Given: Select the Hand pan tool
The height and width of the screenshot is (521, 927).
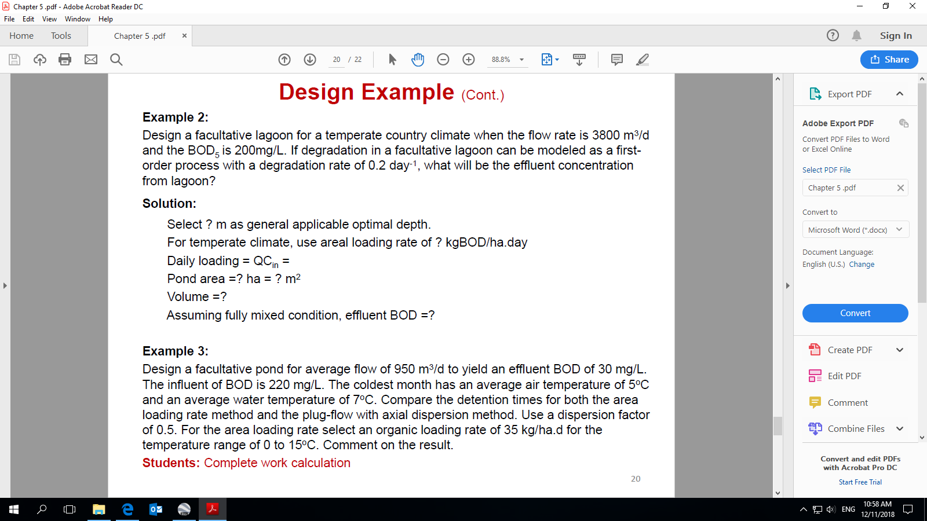Looking at the screenshot, I should point(418,60).
